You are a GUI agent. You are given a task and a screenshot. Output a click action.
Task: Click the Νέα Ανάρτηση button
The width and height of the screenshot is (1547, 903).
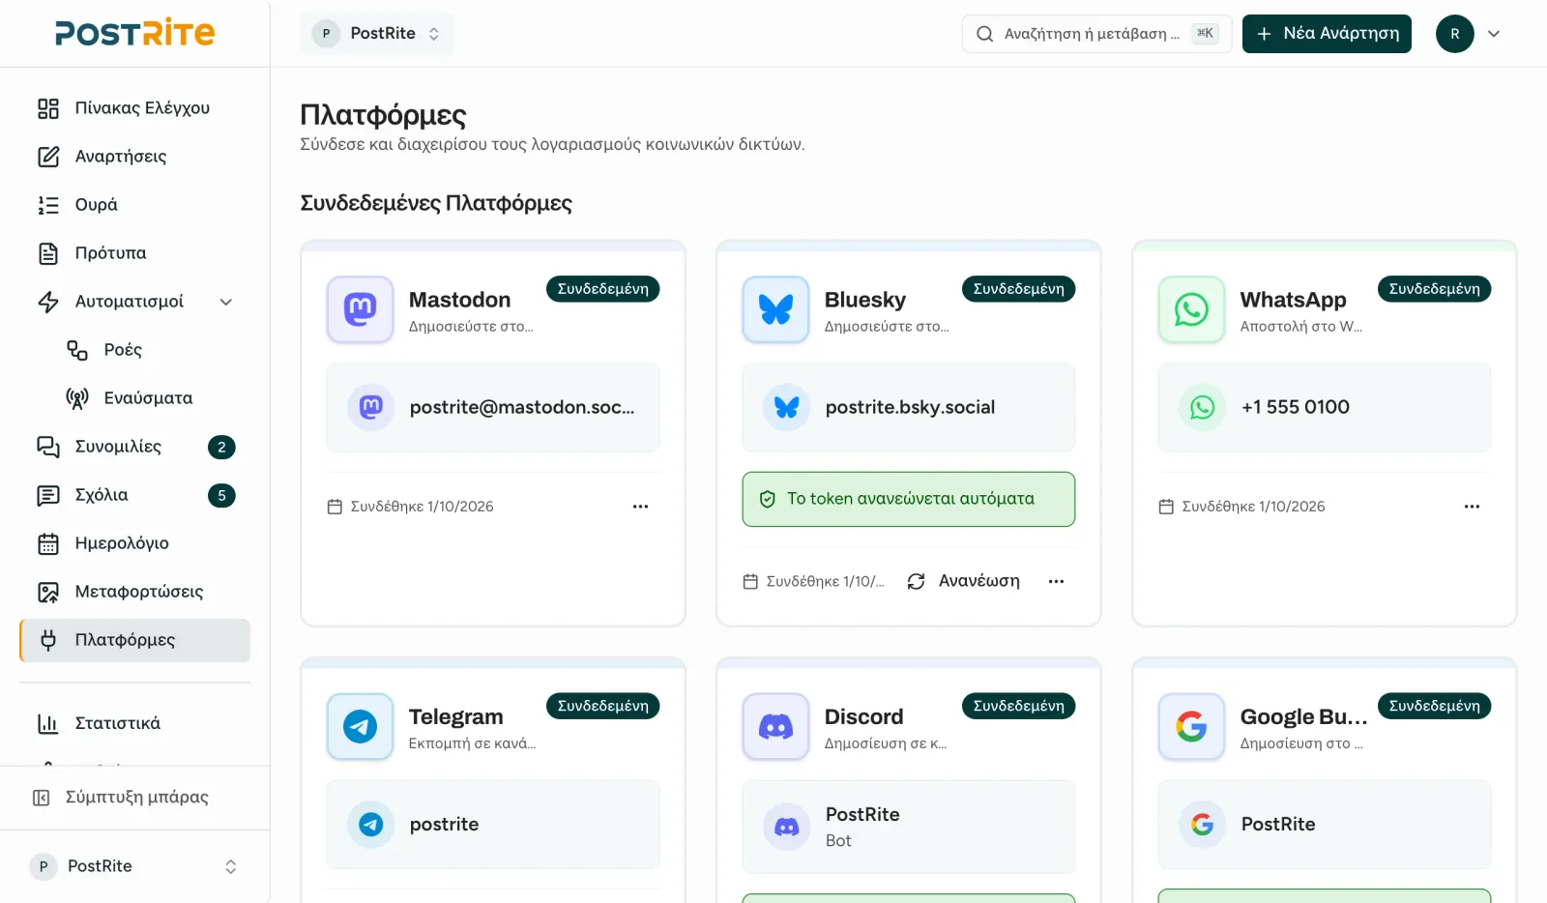point(1327,34)
